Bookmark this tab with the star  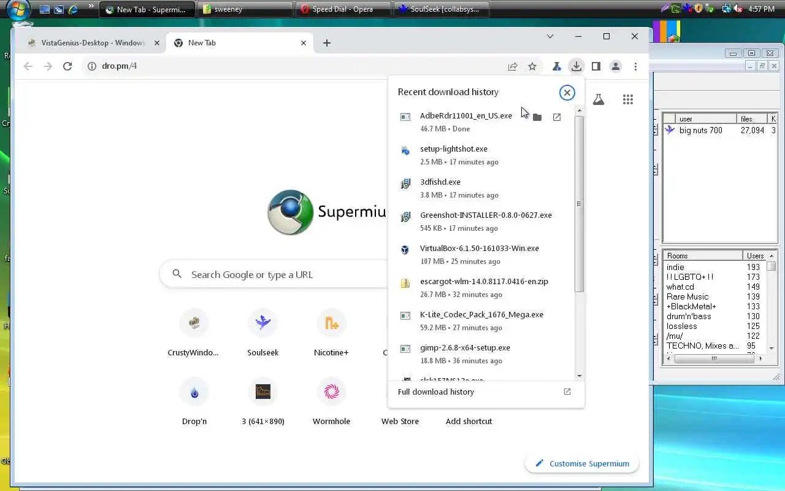point(532,66)
